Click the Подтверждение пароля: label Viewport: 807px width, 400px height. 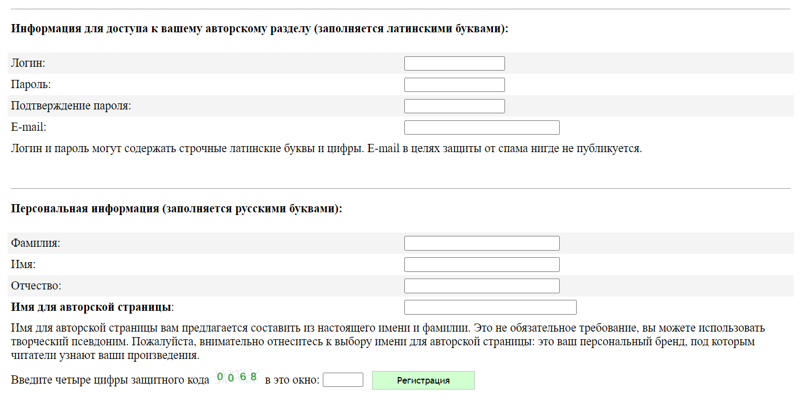[71, 106]
